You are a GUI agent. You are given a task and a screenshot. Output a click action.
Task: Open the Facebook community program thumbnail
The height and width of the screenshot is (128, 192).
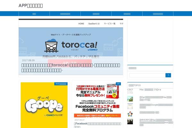tap(98, 100)
